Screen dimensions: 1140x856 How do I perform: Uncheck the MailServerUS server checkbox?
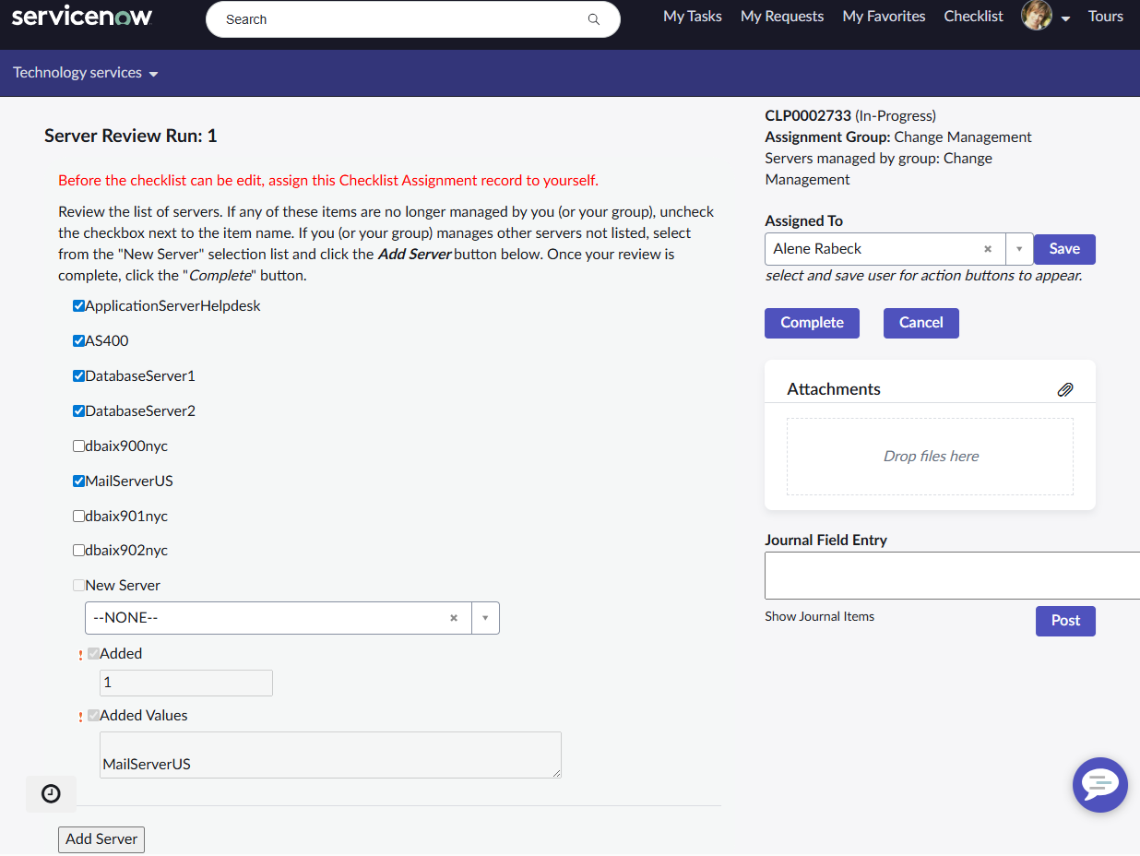[x=78, y=480]
